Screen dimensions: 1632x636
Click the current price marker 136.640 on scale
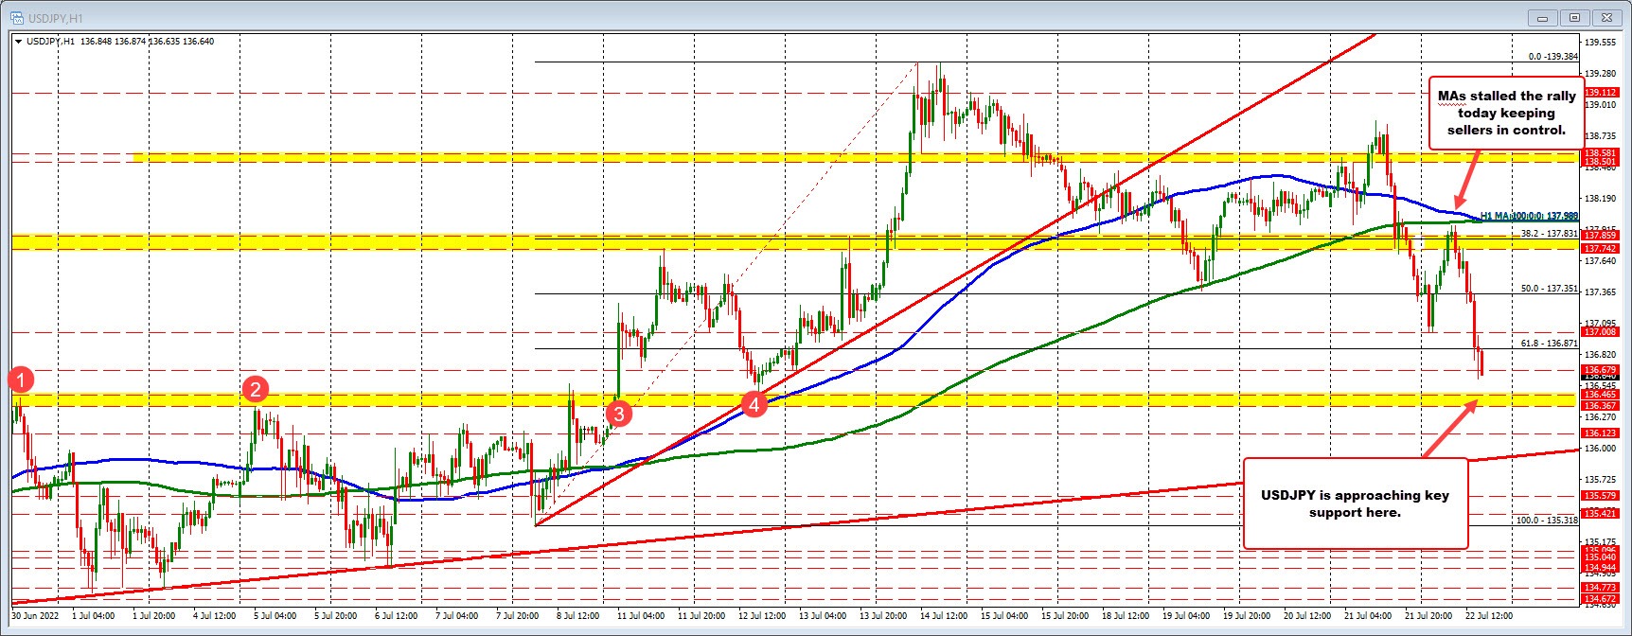click(x=1602, y=377)
